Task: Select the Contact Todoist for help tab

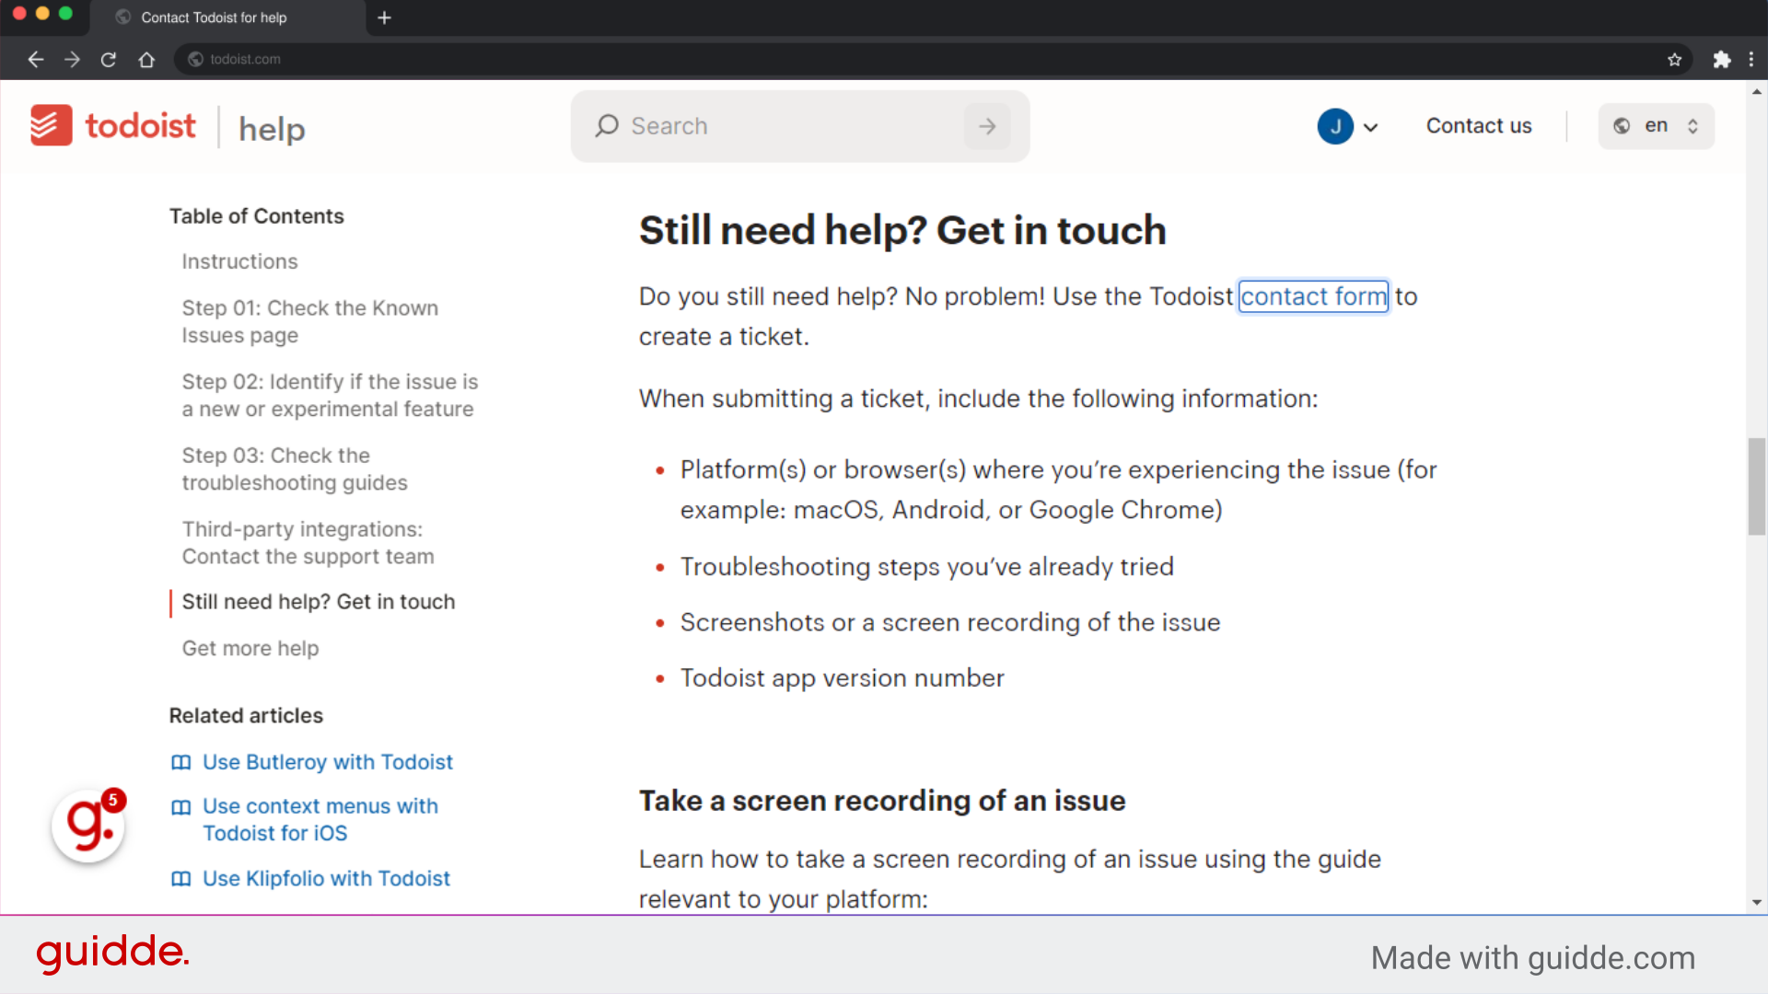Action: (214, 17)
